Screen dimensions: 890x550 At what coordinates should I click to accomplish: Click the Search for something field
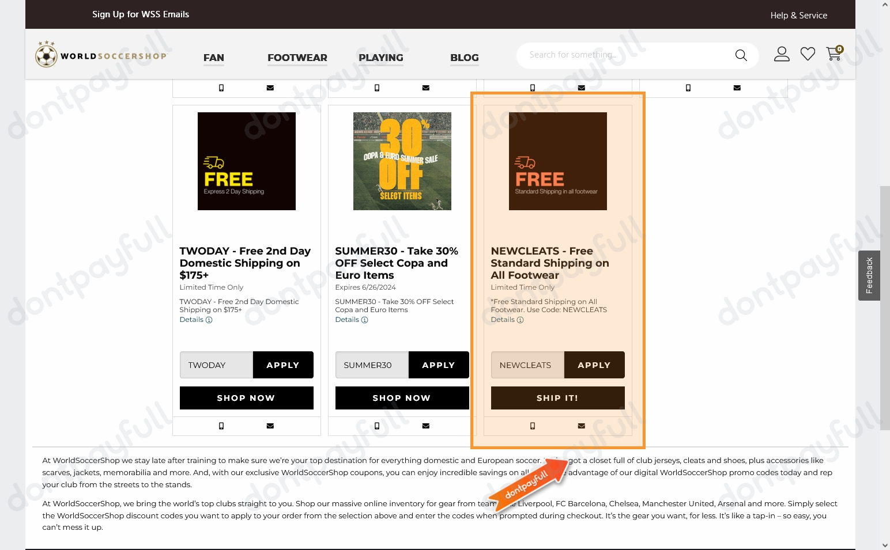623,55
